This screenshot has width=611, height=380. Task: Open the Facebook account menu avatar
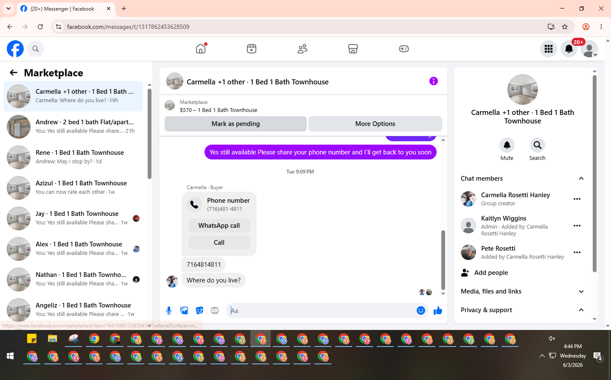tap(589, 49)
